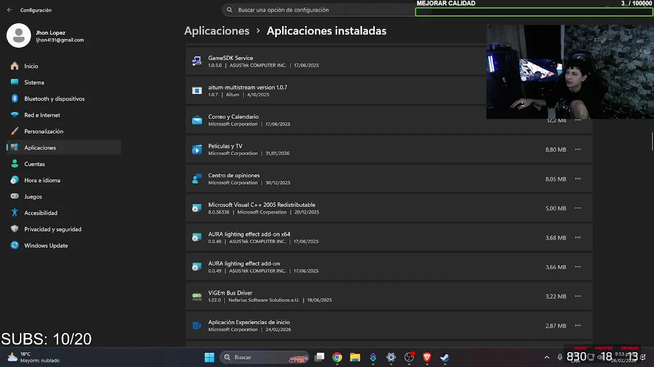
Task: Click the ViGEm Bus Driver icon
Action: pyautogui.click(x=197, y=296)
